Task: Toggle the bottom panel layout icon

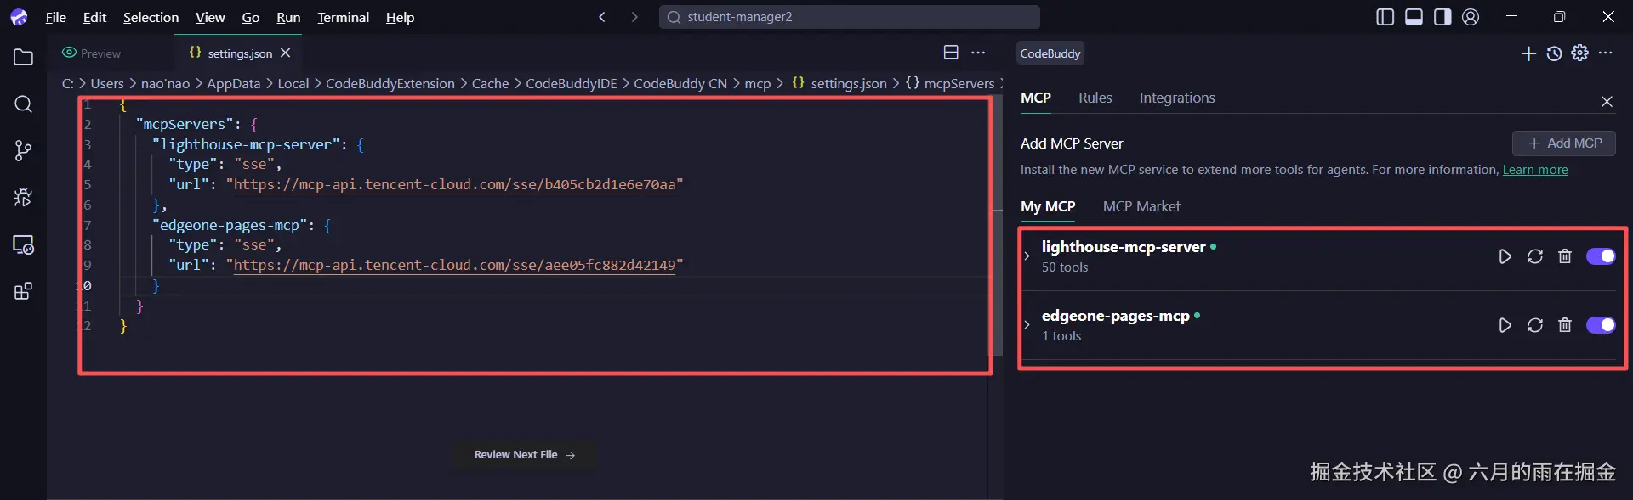Action: pos(1414,17)
